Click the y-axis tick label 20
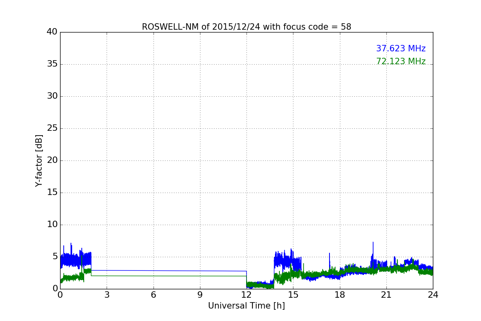The width and height of the screenshot is (481, 321). pyautogui.click(x=52, y=160)
